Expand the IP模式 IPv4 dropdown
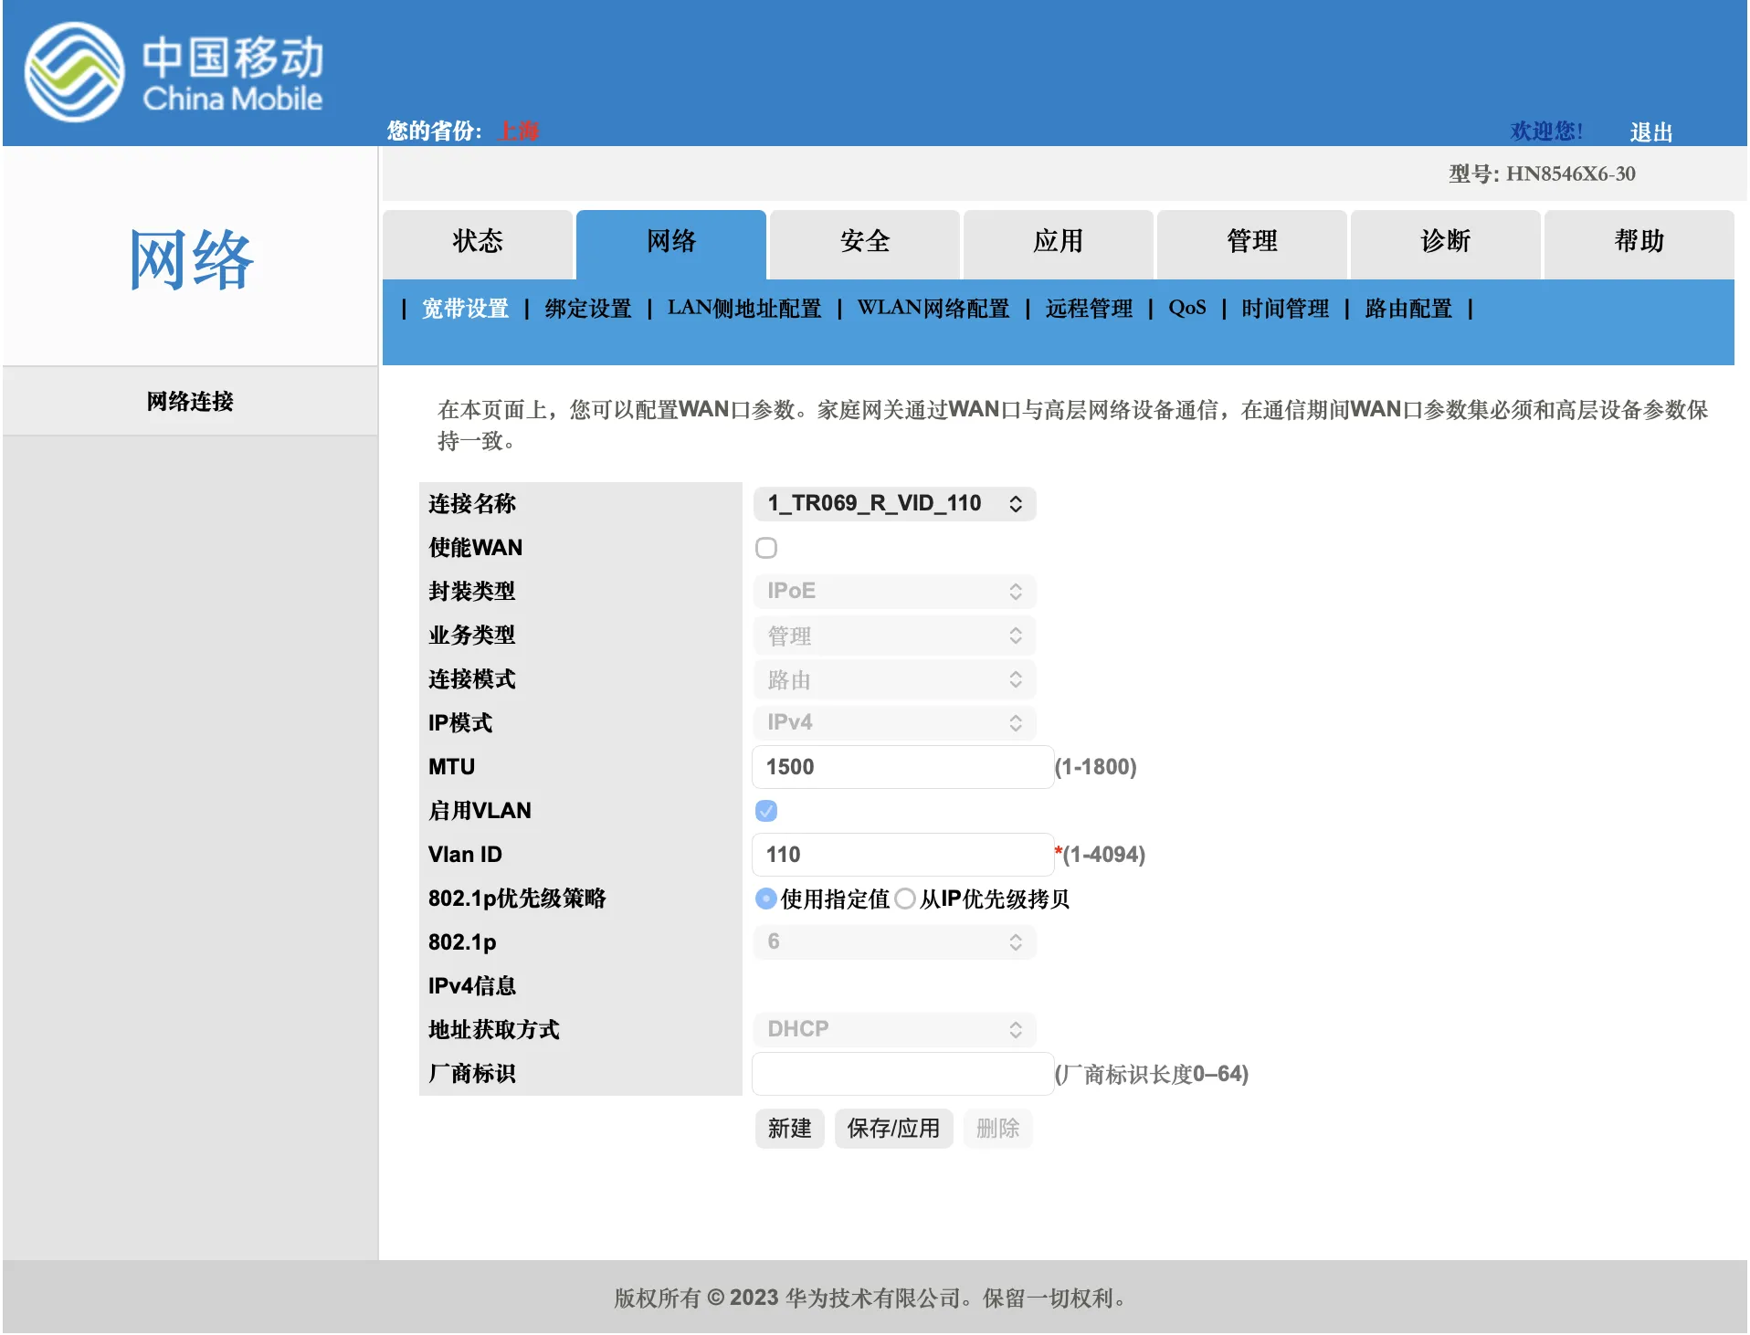Image resolution: width=1750 pixels, height=1335 pixels. (x=893, y=722)
